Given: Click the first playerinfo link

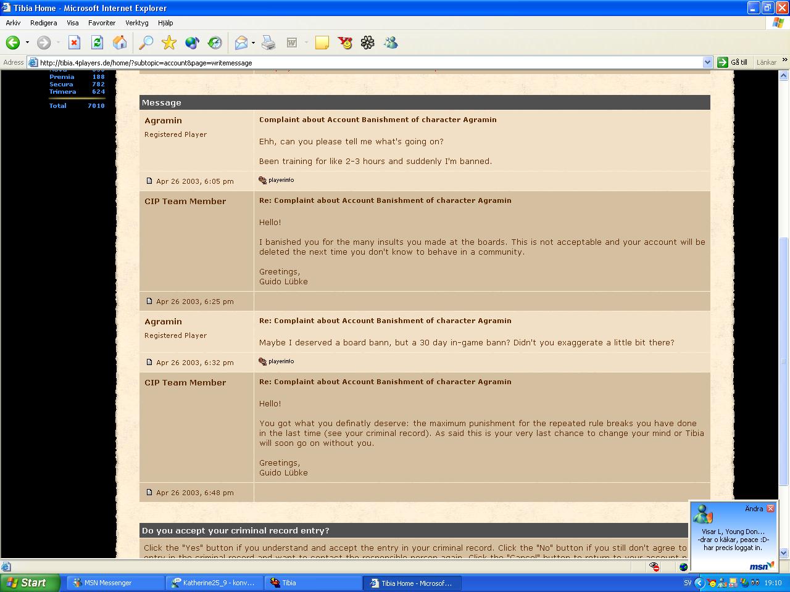Looking at the screenshot, I should (x=281, y=180).
